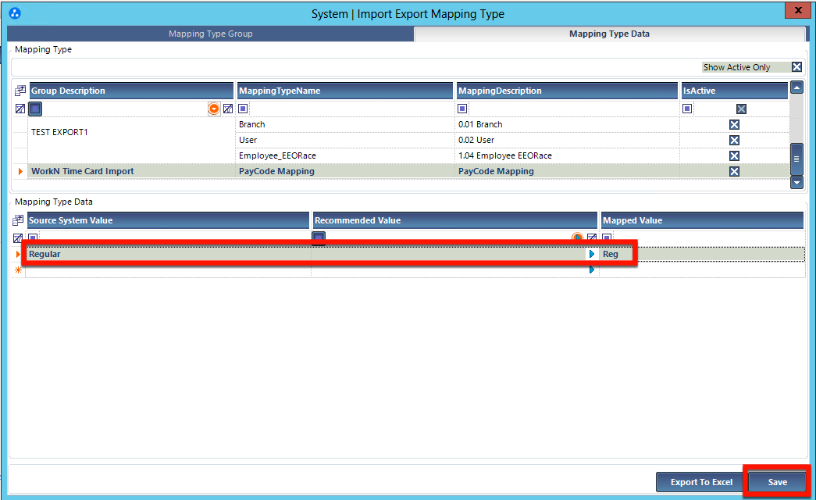Click filter operator icon under MappingTypeName
This screenshot has width=816, height=500.
coord(243,109)
